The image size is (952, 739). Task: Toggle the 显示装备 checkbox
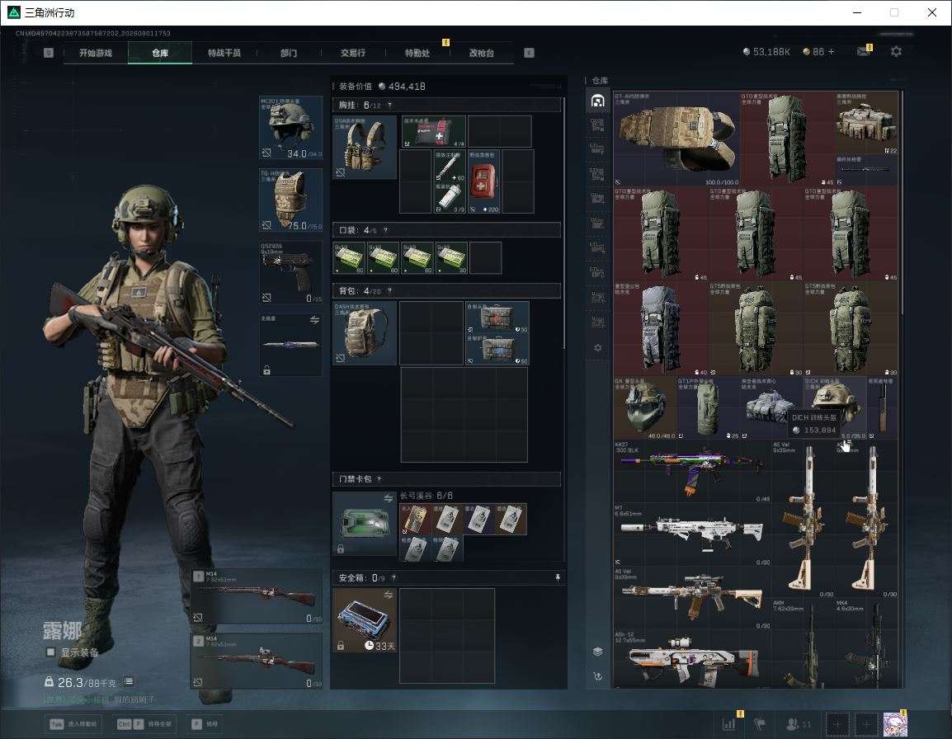[x=51, y=652]
